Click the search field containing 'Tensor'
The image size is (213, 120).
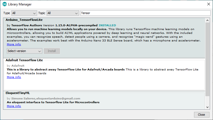pos(145,13)
